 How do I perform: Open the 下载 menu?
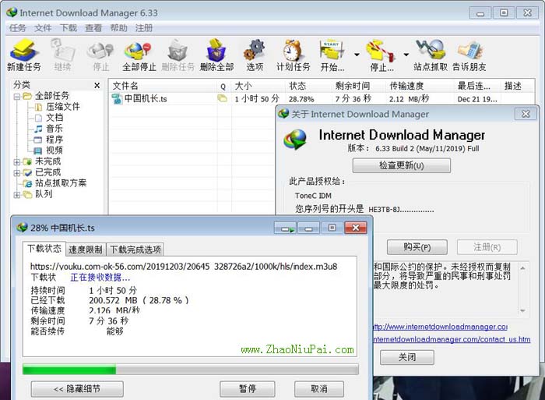tap(69, 28)
